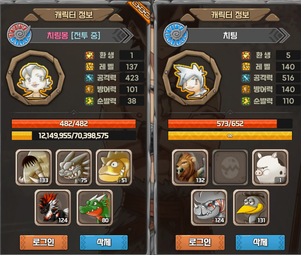Click the 12,149,955/70,398,575 experience bar
This screenshot has height=255, width=301.
coord(74,136)
